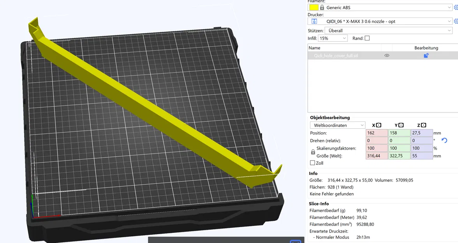The width and height of the screenshot is (458, 243).
Task: Open the Weltkoordinaten coordinate system dropdown
Action: pyautogui.click(x=337, y=125)
